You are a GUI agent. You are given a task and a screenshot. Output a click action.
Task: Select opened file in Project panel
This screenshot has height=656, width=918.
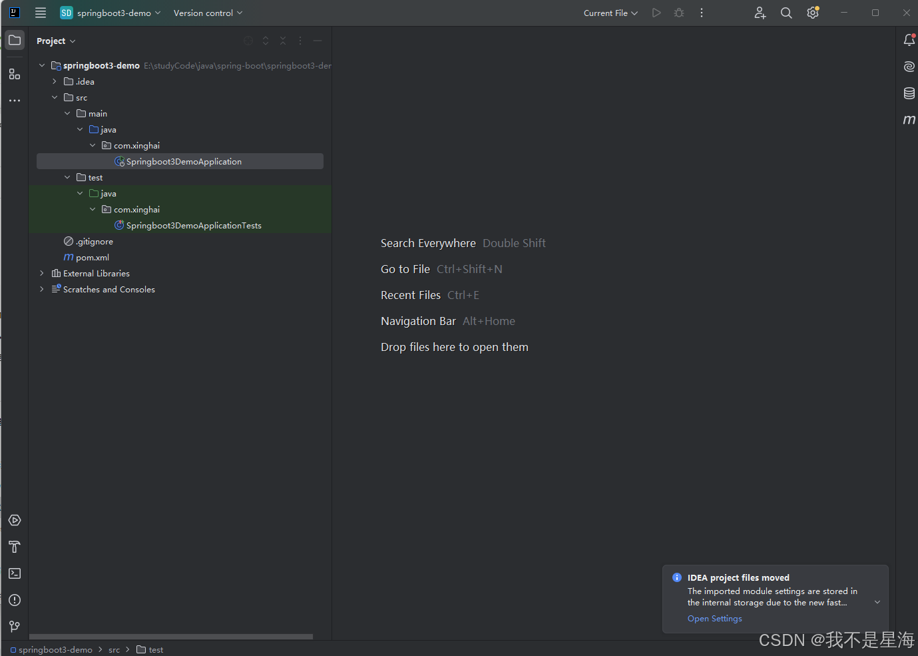click(x=248, y=41)
